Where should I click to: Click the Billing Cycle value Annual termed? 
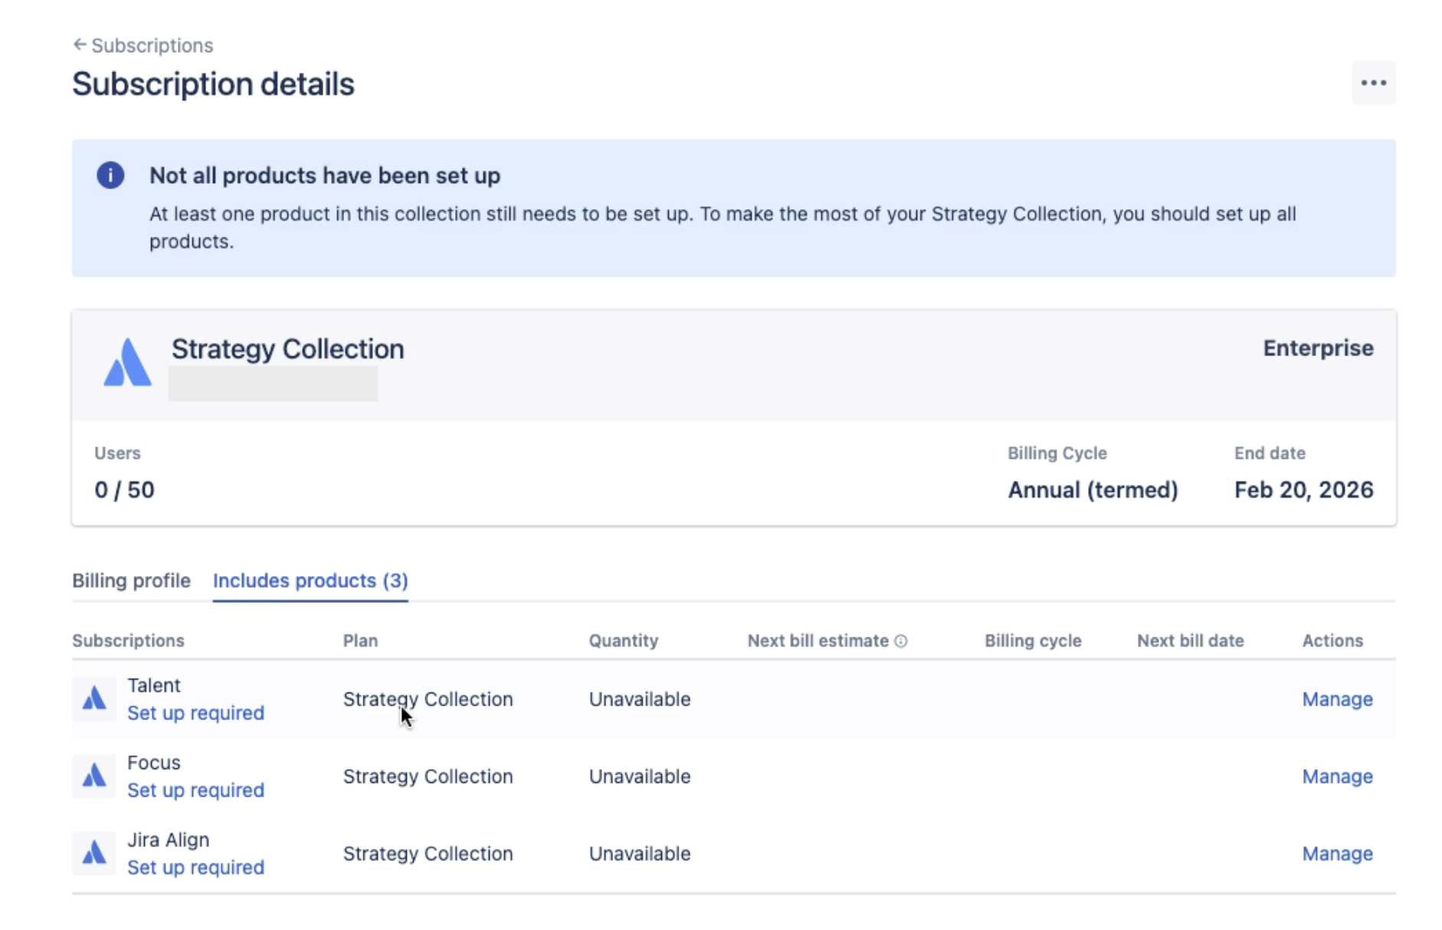(1093, 490)
